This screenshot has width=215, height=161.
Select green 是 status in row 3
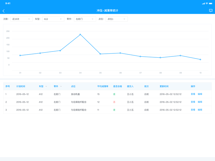point(114,110)
